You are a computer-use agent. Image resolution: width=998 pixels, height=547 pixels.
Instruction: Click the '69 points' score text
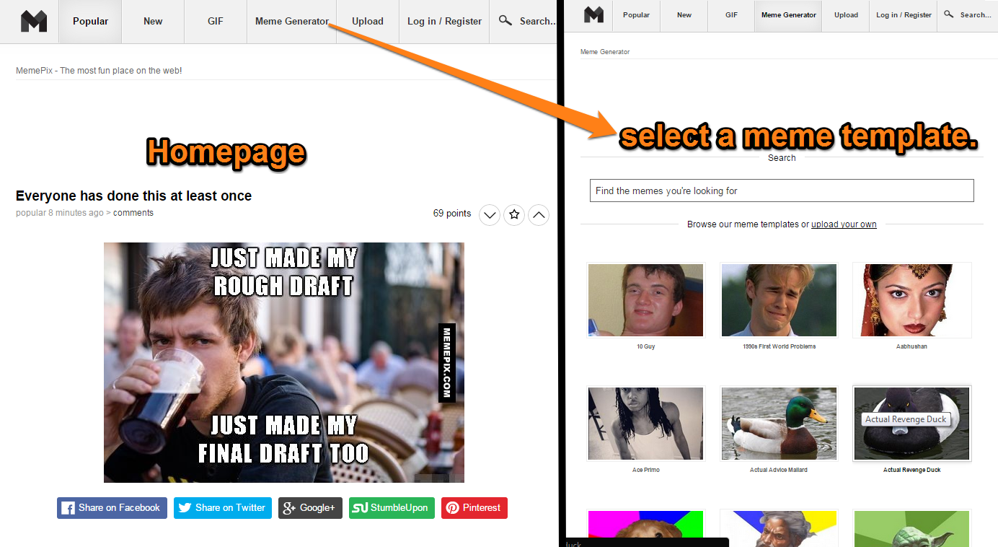tap(452, 214)
